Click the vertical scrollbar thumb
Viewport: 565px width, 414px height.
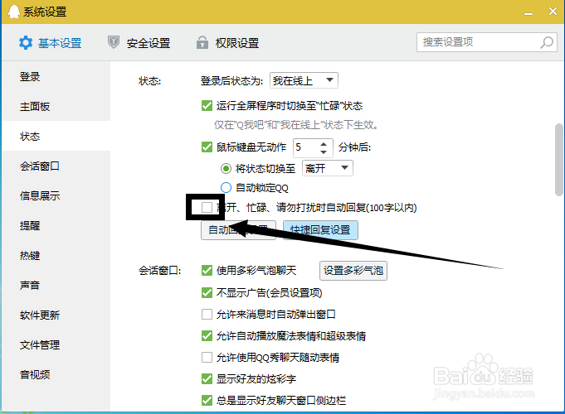tap(559, 160)
